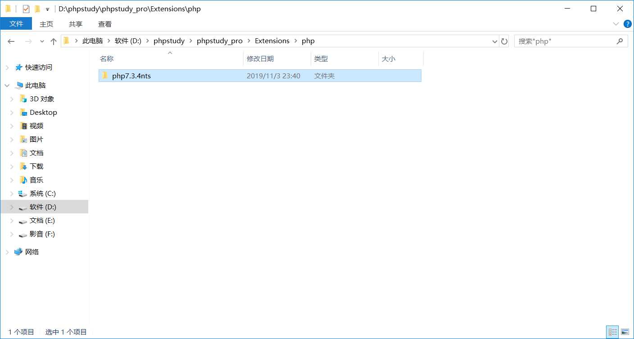Click the 文档 library icon
634x339 pixels.
[23, 153]
